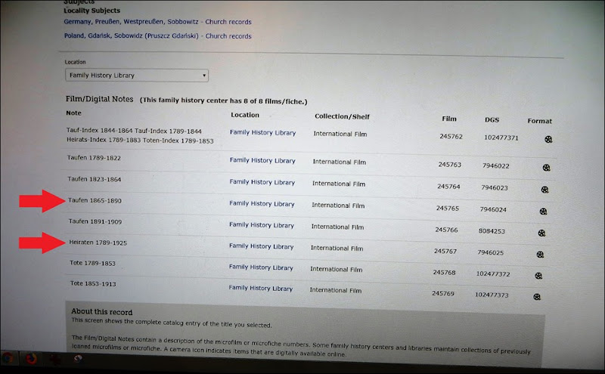Open Chrome from the taskbar
Viewport: 605px width, 374px height.
[7, 358]
